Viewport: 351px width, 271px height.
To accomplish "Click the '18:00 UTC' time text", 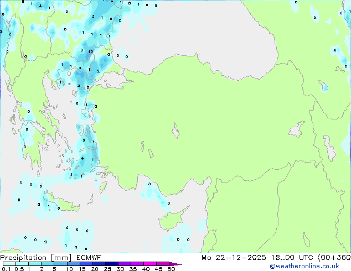I will [292, 258].
